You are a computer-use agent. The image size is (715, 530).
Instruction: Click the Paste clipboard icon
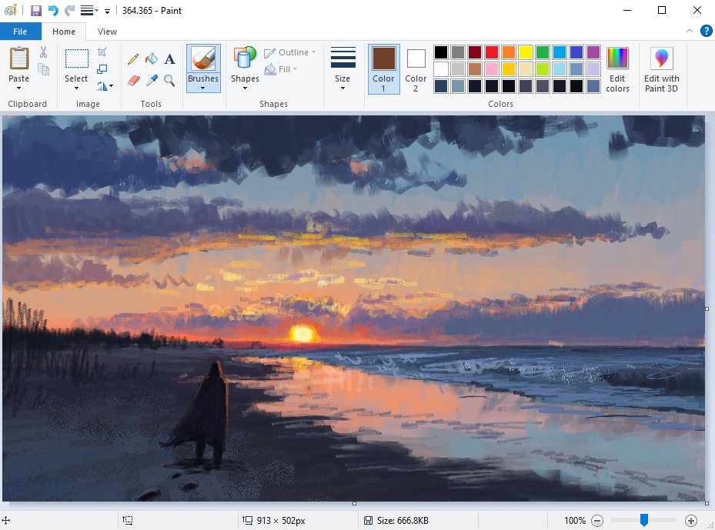point(18,58)
